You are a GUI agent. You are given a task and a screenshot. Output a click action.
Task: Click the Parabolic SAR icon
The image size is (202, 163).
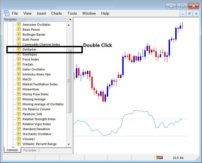click(x=19, y=114)
